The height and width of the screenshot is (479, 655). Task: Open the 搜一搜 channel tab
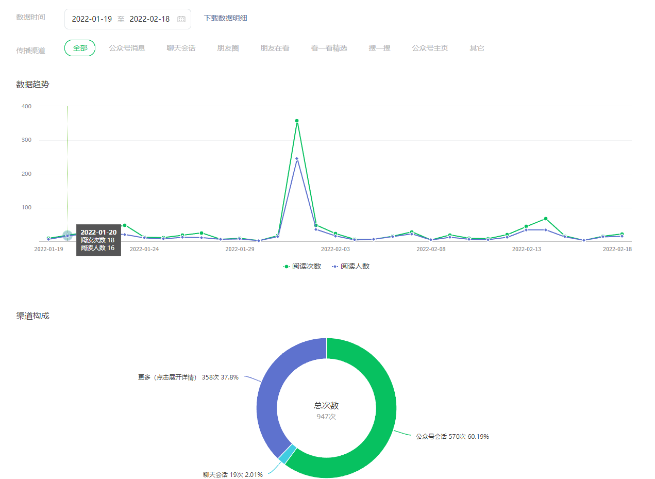point(379,48)
